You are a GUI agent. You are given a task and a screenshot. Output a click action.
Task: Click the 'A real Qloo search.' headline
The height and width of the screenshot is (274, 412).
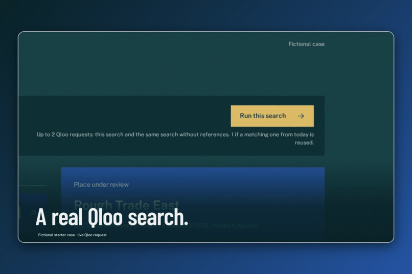pyautogui.click(x=112, y=217)
